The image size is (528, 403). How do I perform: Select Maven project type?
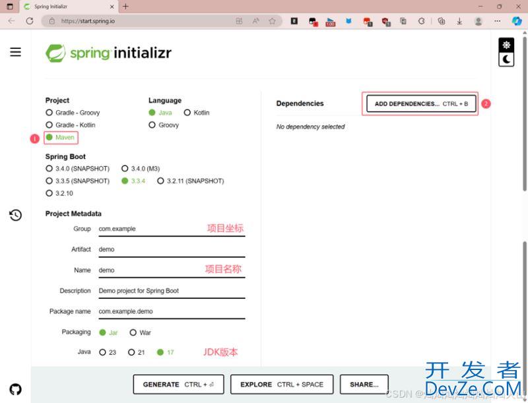(61, 137)
